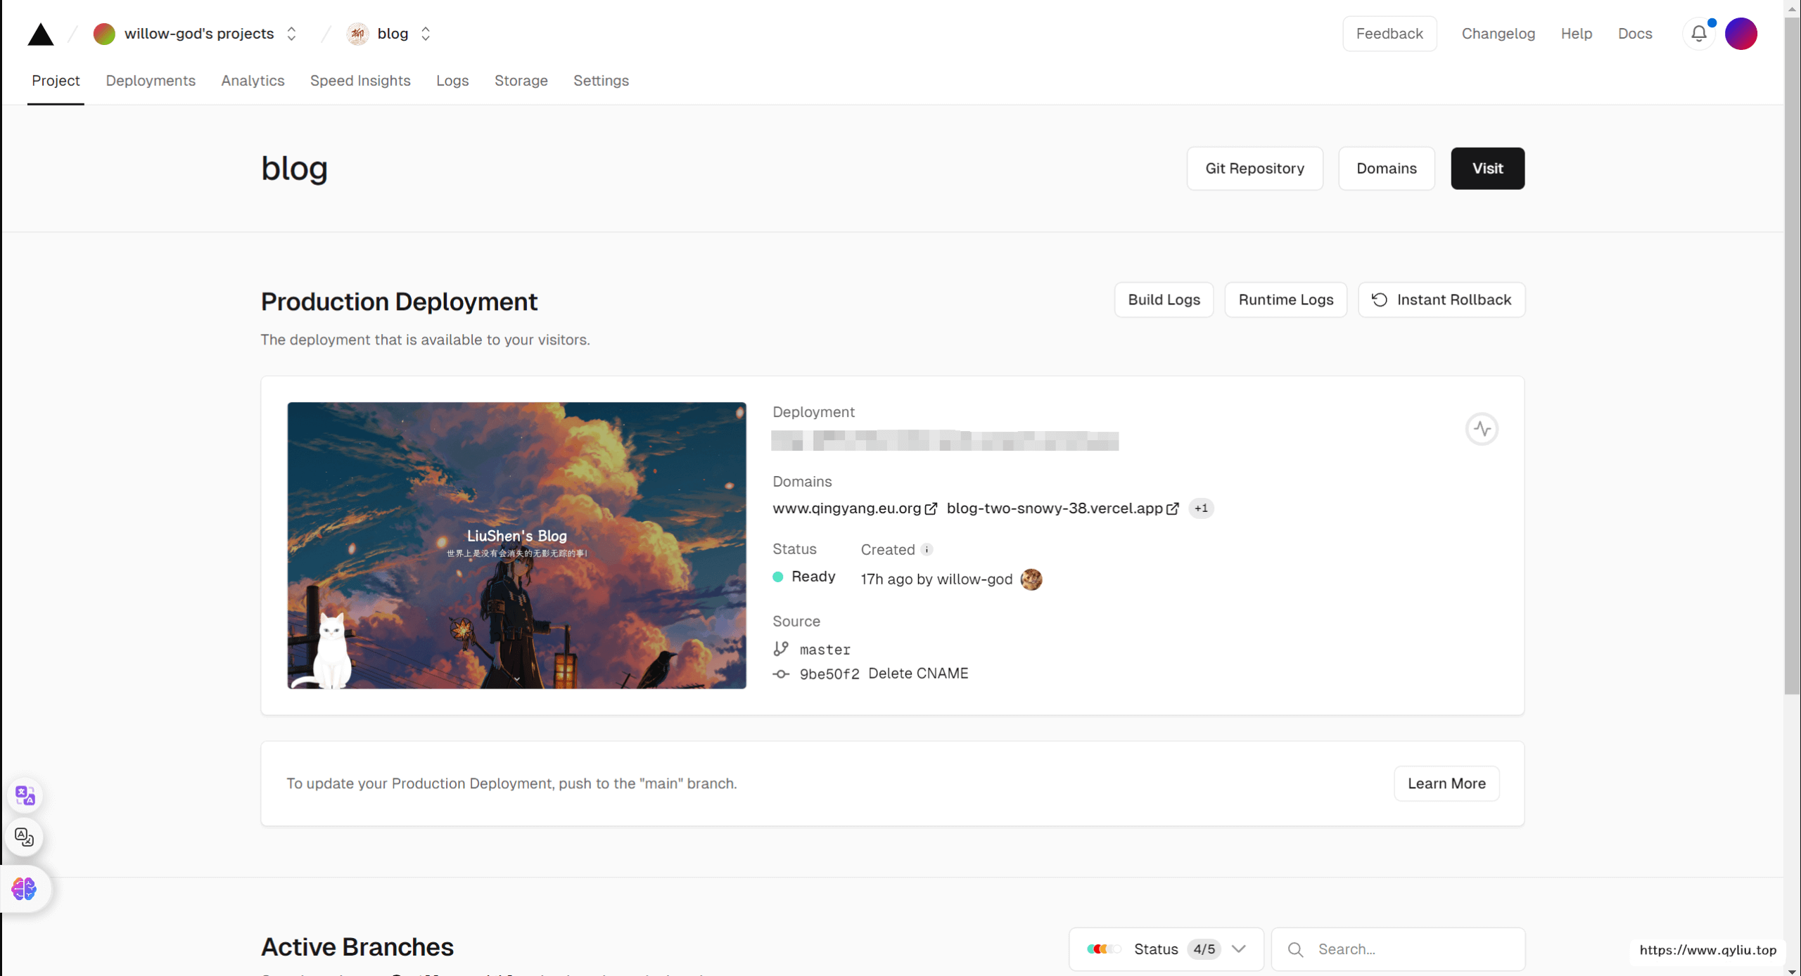Open the user avatar menu
The width and height of the screenshot is (1801, 976).
1740,34
